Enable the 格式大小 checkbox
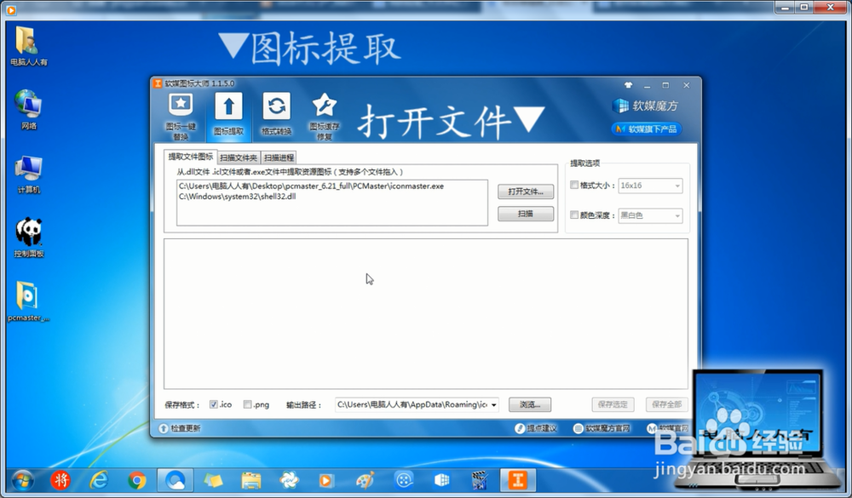 (574, 186)
